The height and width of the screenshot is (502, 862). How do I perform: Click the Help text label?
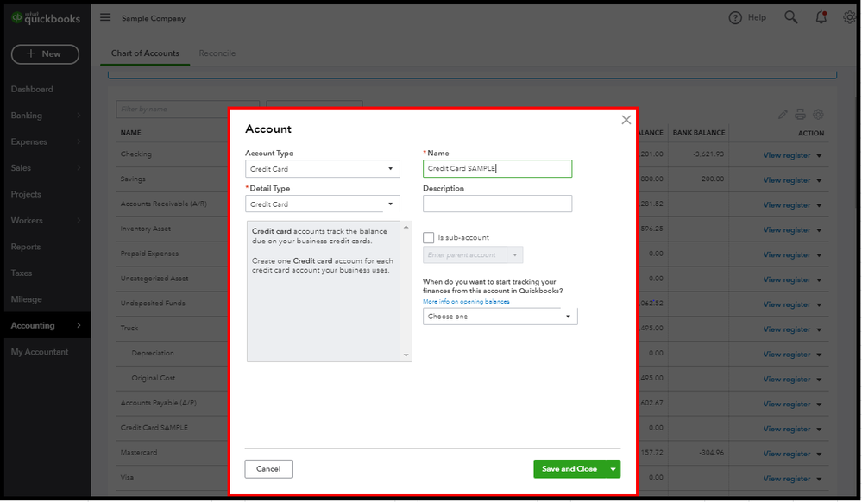coord(757,17)
